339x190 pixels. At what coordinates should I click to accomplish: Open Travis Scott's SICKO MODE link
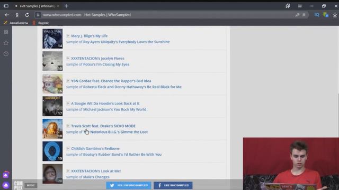point(103,126)
